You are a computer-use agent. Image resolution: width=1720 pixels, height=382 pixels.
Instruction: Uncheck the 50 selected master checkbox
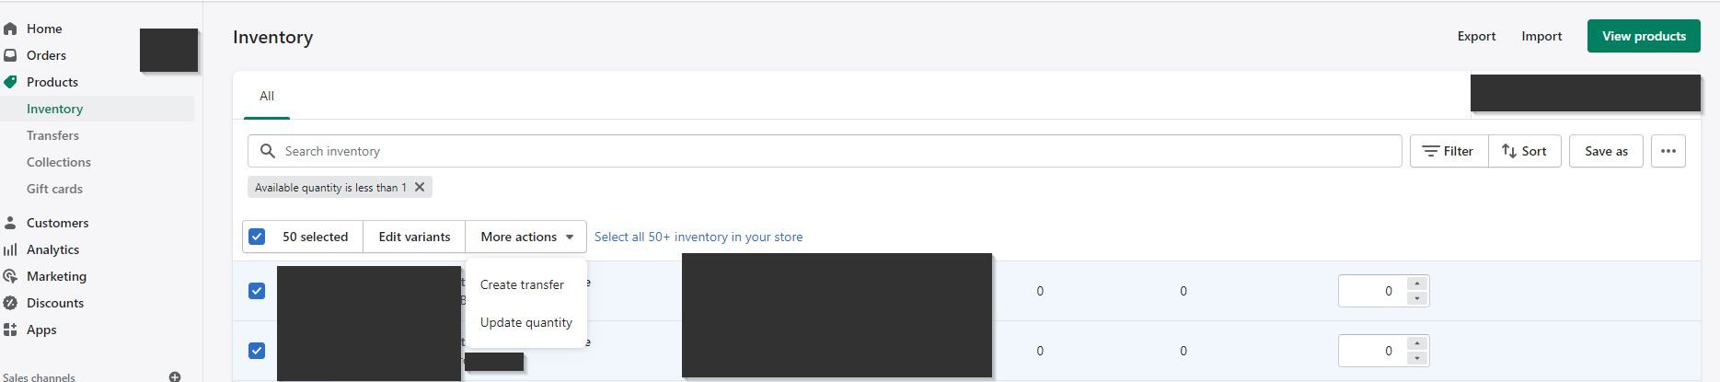point(257,237)
